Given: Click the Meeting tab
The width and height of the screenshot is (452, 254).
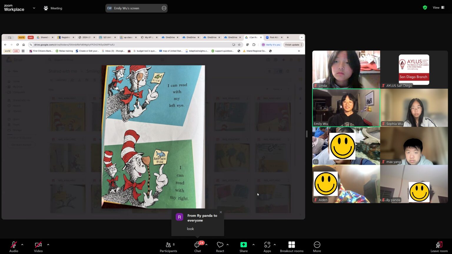Looking at the screenshot, I should 53,8.
